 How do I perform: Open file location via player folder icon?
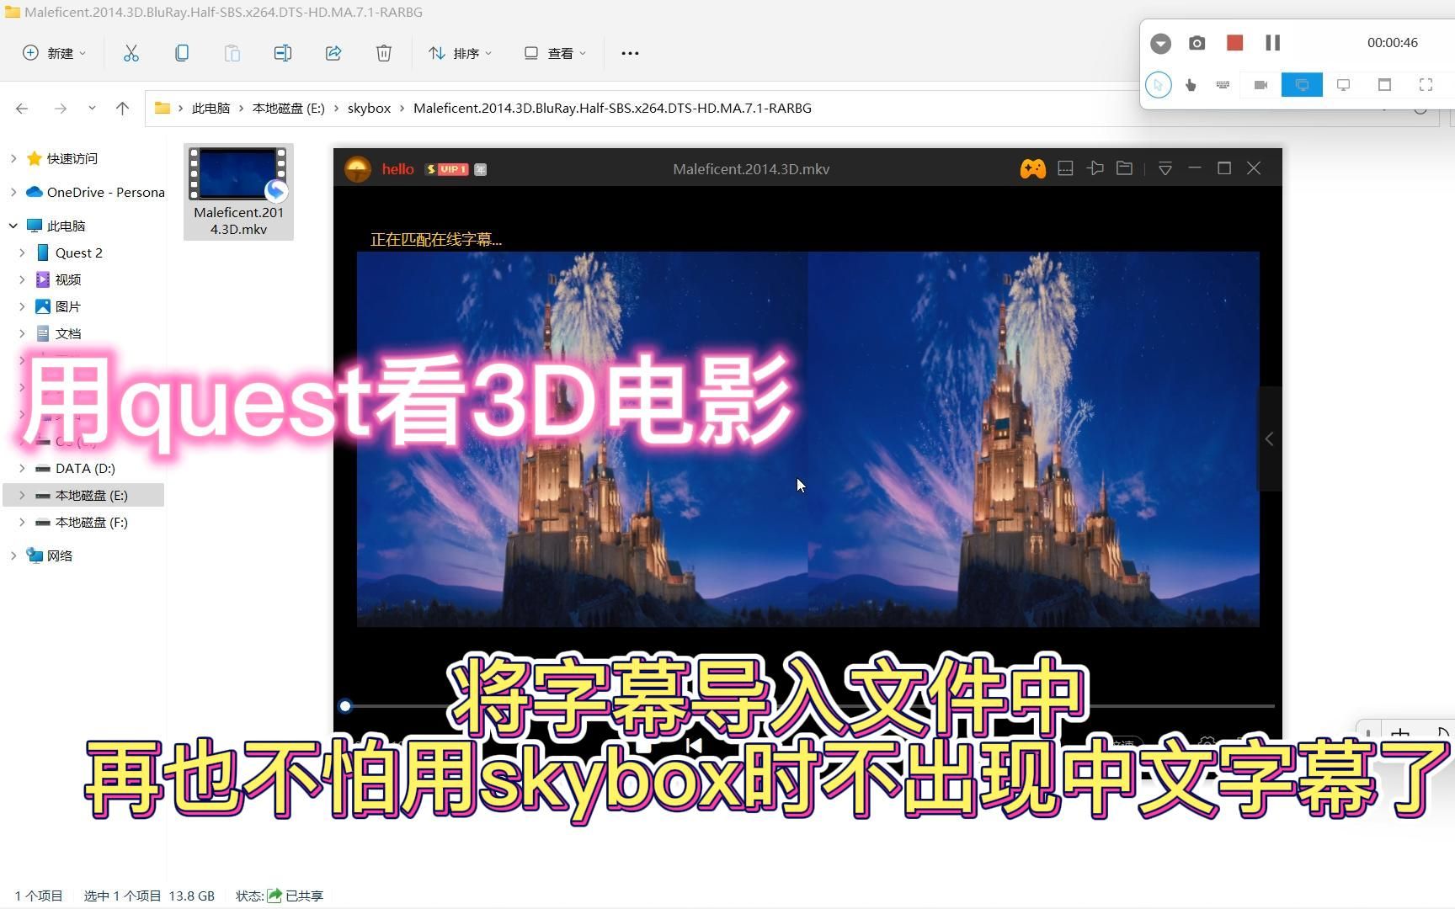pos(1124,168)
